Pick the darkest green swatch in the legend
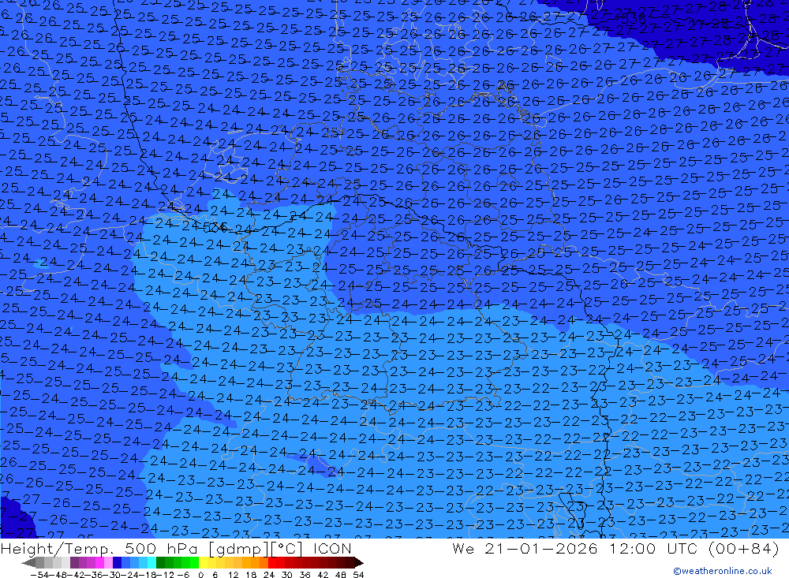Image resolution: width=789 pixels, height=578 pixels. [x=160, y=562]
